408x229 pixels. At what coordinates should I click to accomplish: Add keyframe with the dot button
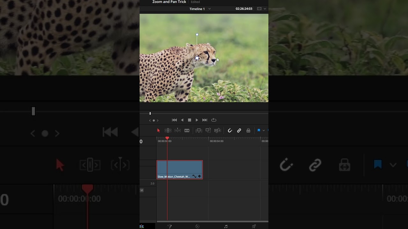point(154,121)
